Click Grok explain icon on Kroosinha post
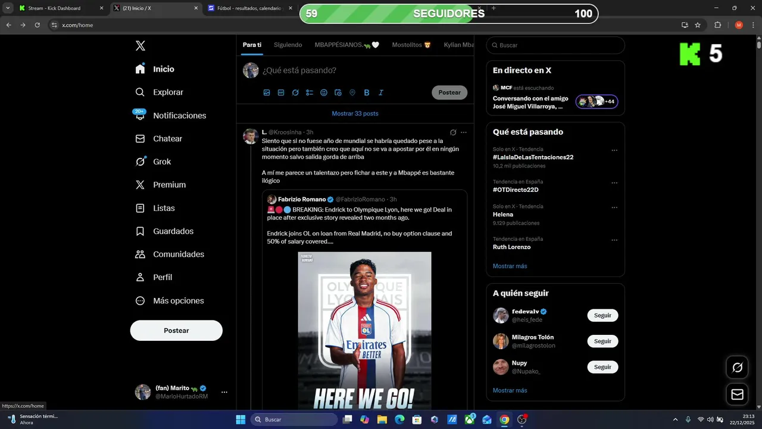Image resolution: width=762 pixels, height=429 pixels. click(453, 132)
